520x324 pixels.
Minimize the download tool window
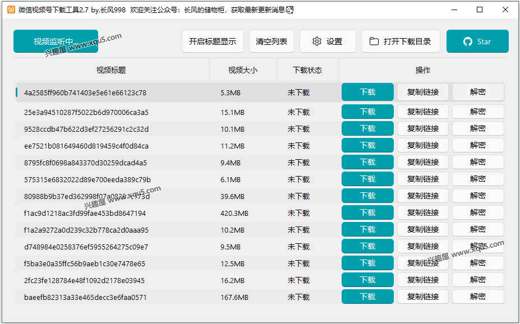[454, 10]
